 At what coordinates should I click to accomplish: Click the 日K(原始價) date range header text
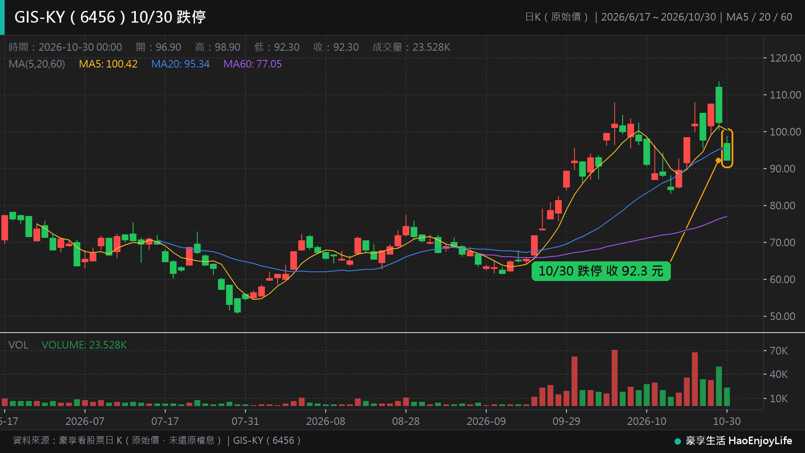(658, 17)
